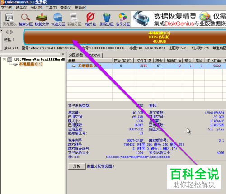Select the 本地磁盘(C:) partition bar
Image resolution: width=226 pixels, height=194 pixels.
[125, 37]
